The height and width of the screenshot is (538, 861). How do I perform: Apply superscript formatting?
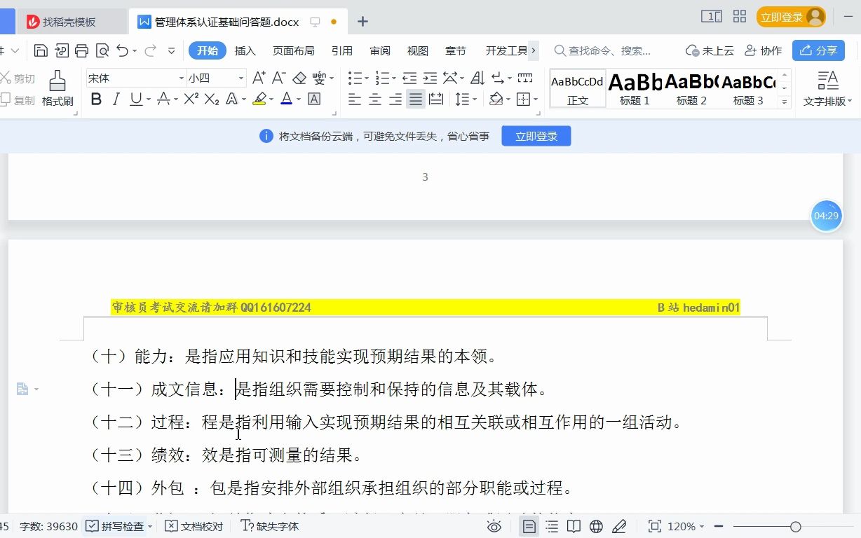pyautogui.click(x=190, y=99)
